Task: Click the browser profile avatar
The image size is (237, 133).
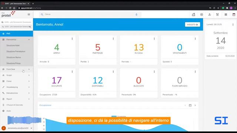Action: (231, 8)
